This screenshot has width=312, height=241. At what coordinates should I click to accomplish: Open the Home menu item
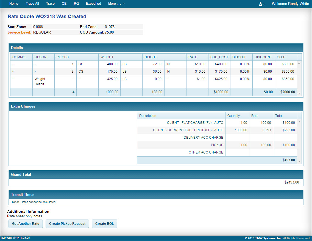click(14, 4)
